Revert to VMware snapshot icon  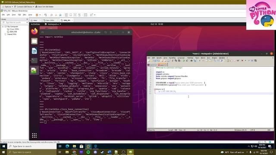tap(56, 15)
